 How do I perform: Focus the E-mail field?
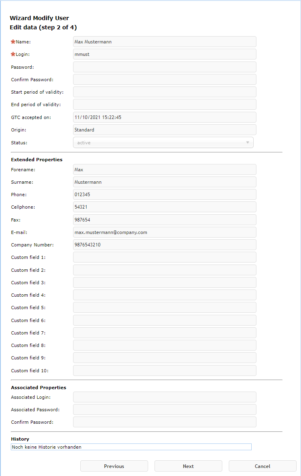pos(165,232)
